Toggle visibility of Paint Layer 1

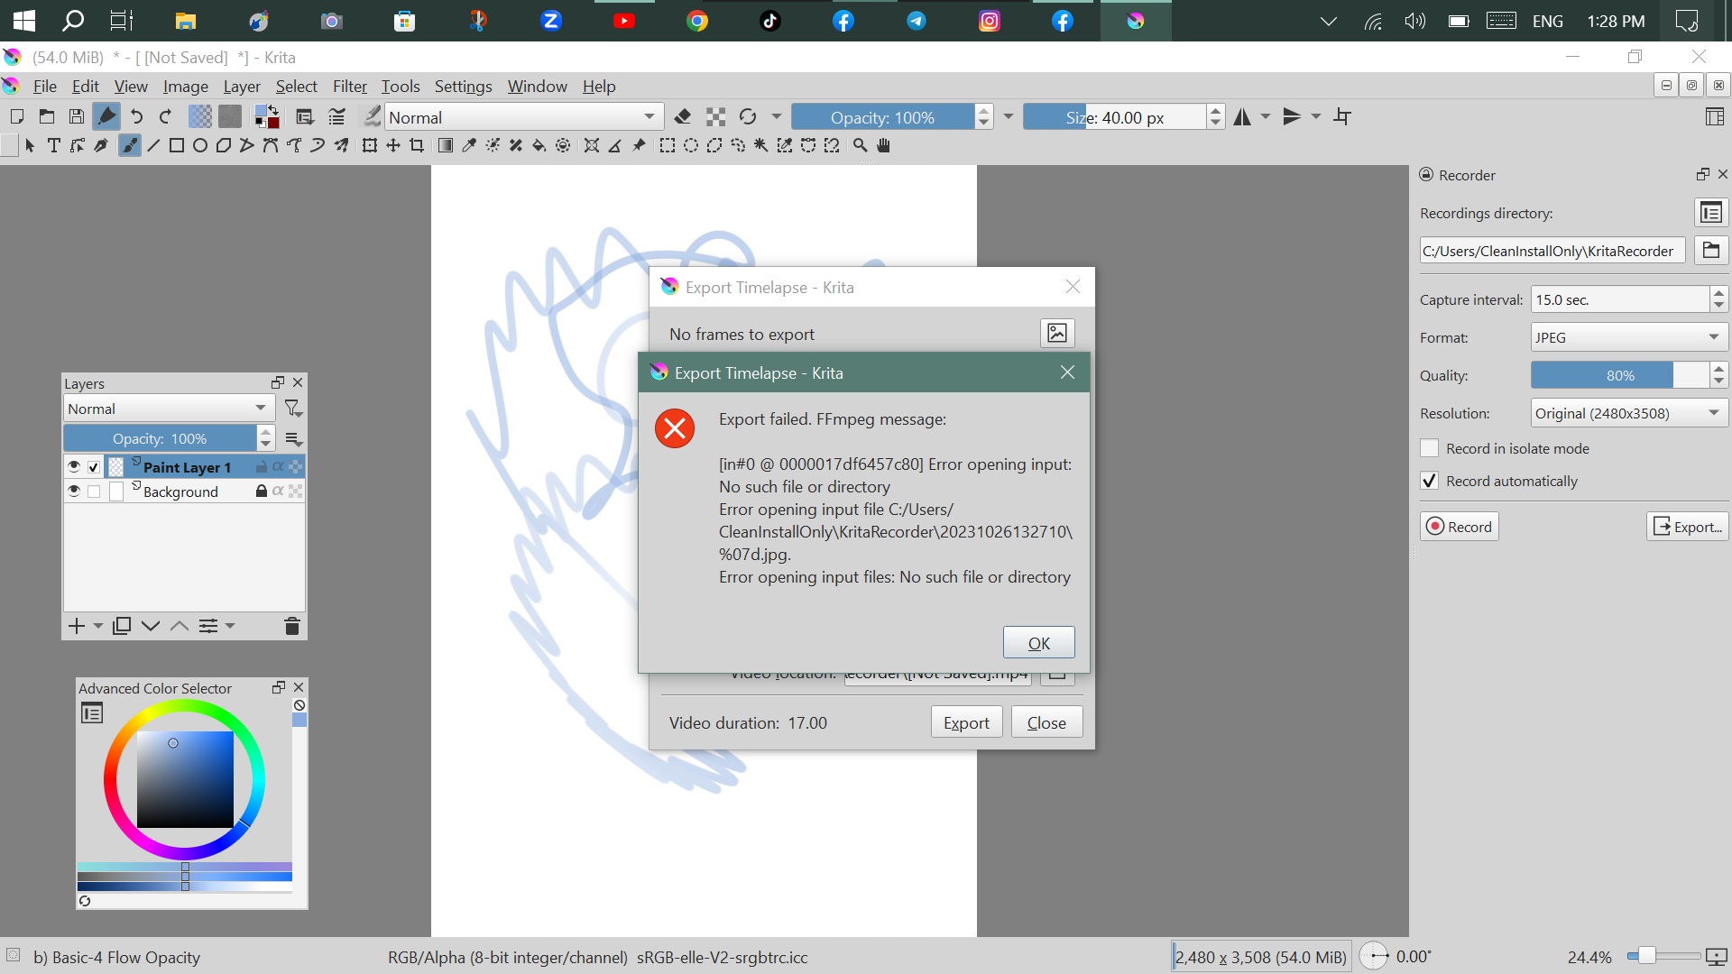74,466
